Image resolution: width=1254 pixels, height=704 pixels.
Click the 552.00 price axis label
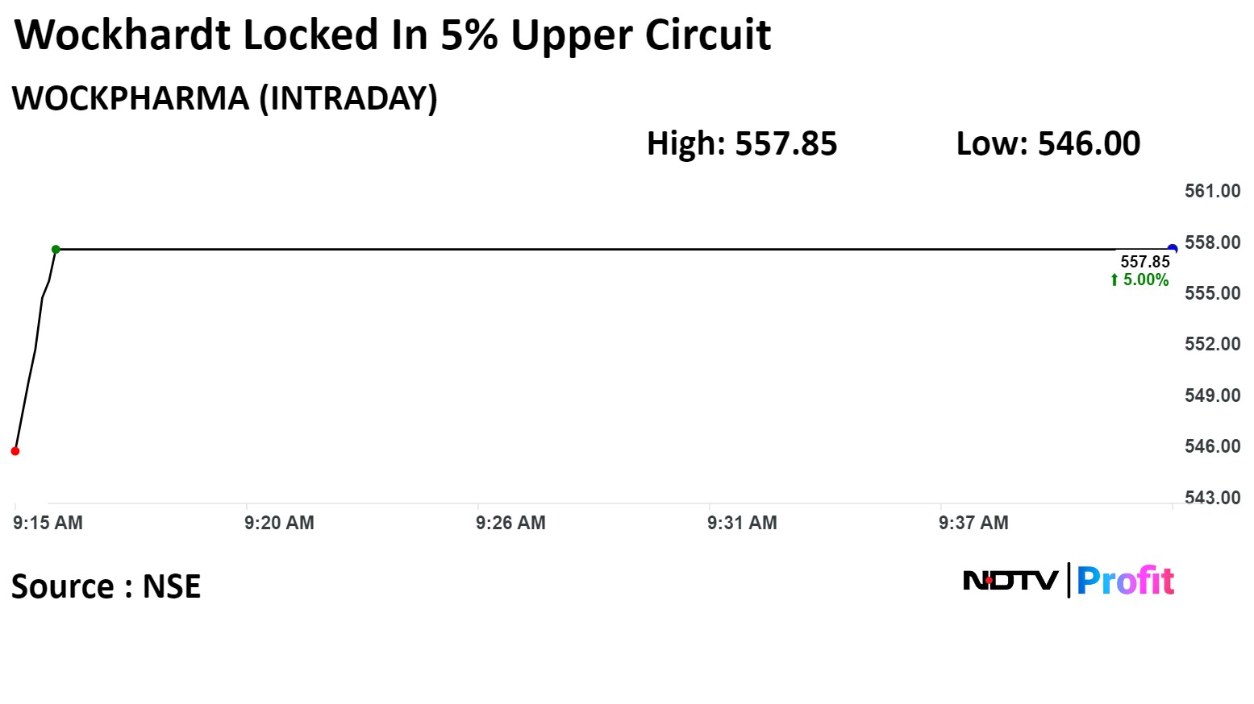[x=1212, y=344]
